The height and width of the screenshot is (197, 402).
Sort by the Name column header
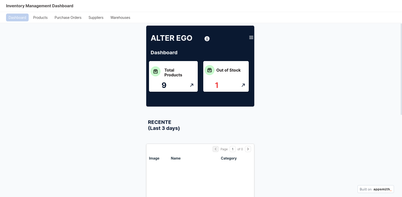[176, 158]
